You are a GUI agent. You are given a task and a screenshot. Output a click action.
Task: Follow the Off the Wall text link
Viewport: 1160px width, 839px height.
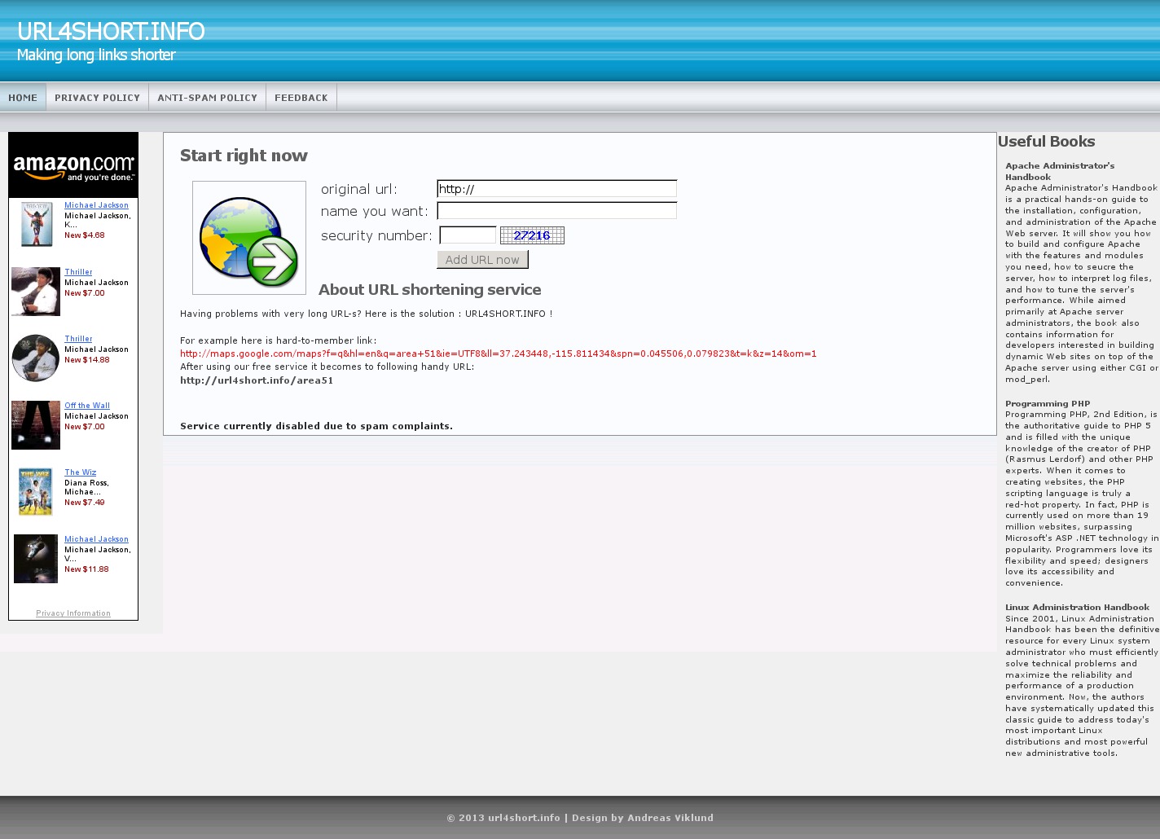[87, 406]
